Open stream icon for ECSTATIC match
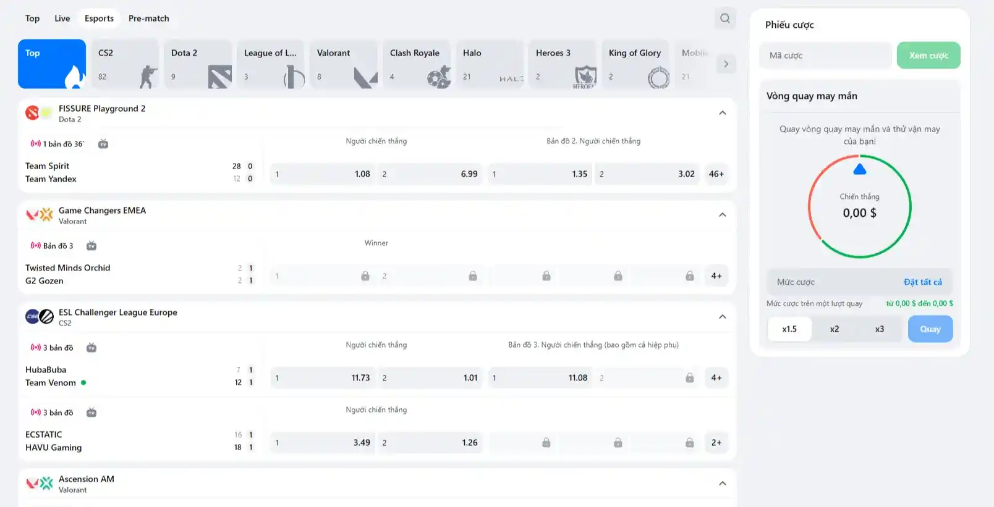Screen dimensions: 994x507 coord(91,413)
